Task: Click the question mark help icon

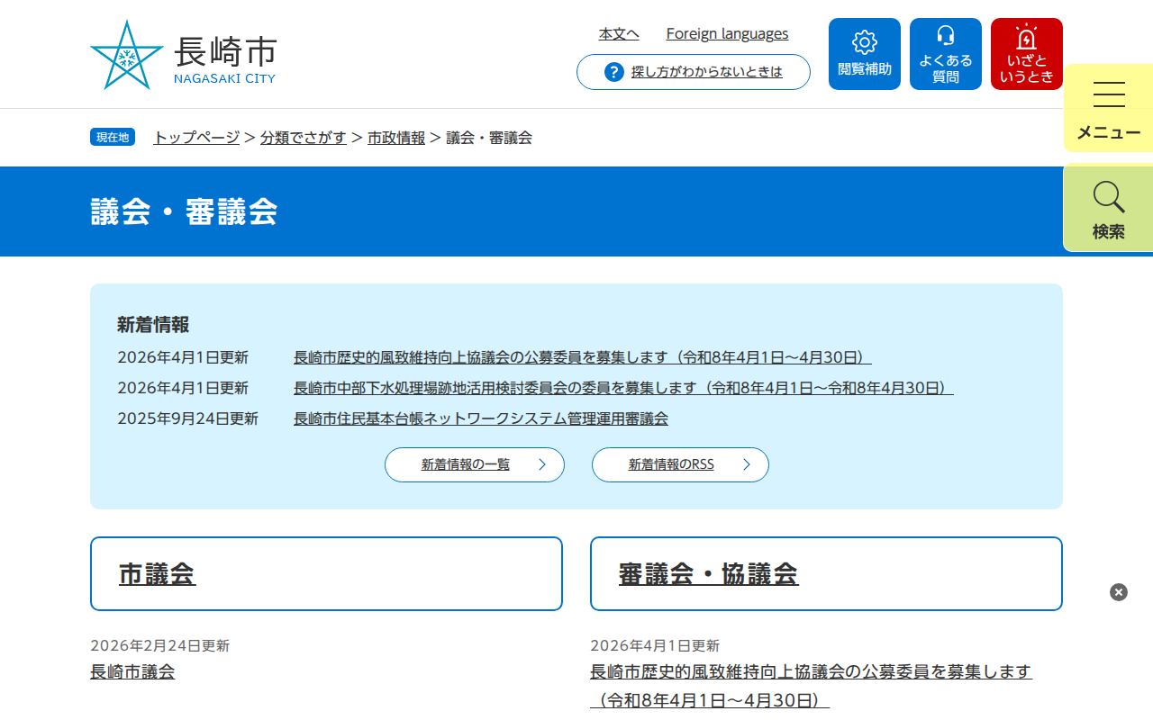Action: 614,72
